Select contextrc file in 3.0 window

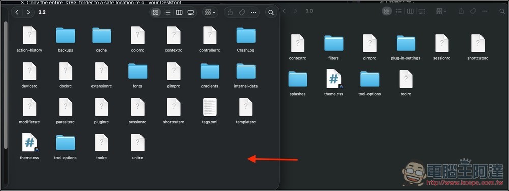point(298,47)
